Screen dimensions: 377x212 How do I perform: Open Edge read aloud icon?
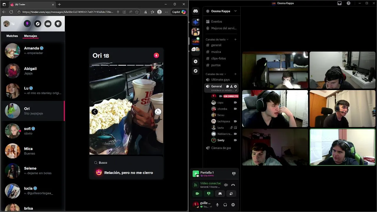[x=130, y=12]
